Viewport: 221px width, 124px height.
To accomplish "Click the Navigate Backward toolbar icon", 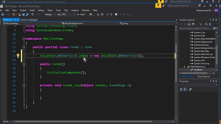I will [2, 14].
